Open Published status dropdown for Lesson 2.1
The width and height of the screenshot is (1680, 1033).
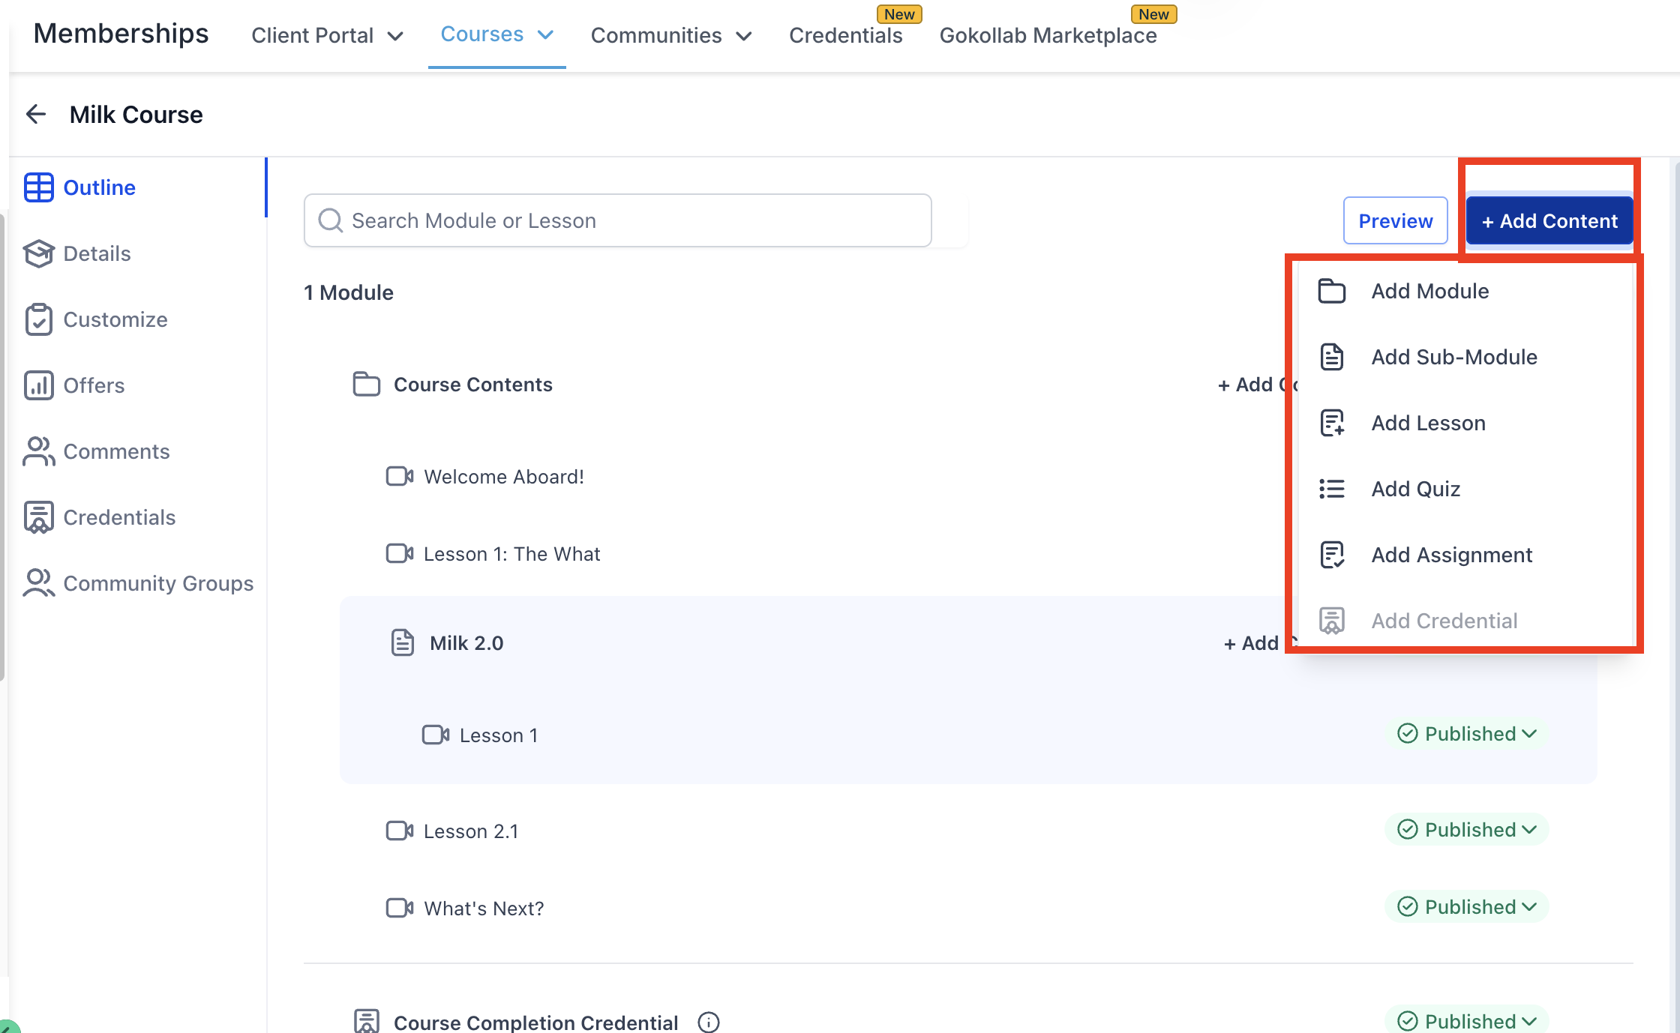click(x=1467, y=830)
